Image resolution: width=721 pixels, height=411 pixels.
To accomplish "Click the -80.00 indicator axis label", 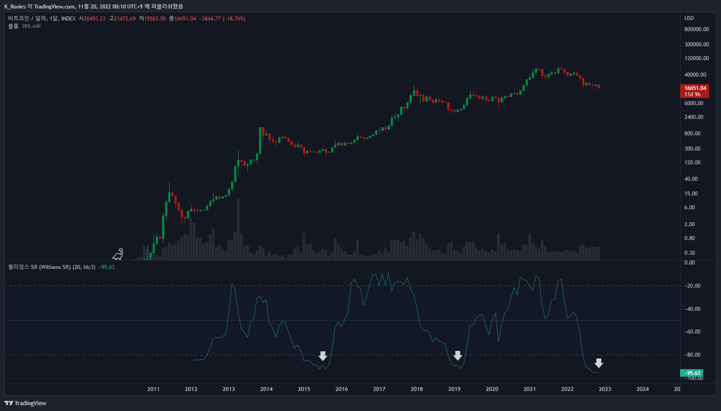I will [693, 355].
